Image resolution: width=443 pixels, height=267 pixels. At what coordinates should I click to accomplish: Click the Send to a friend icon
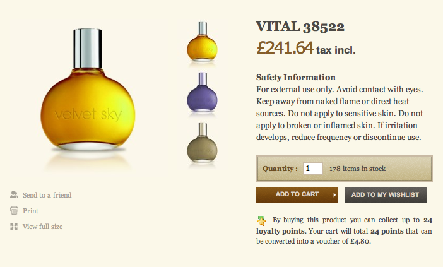point(14,194)
